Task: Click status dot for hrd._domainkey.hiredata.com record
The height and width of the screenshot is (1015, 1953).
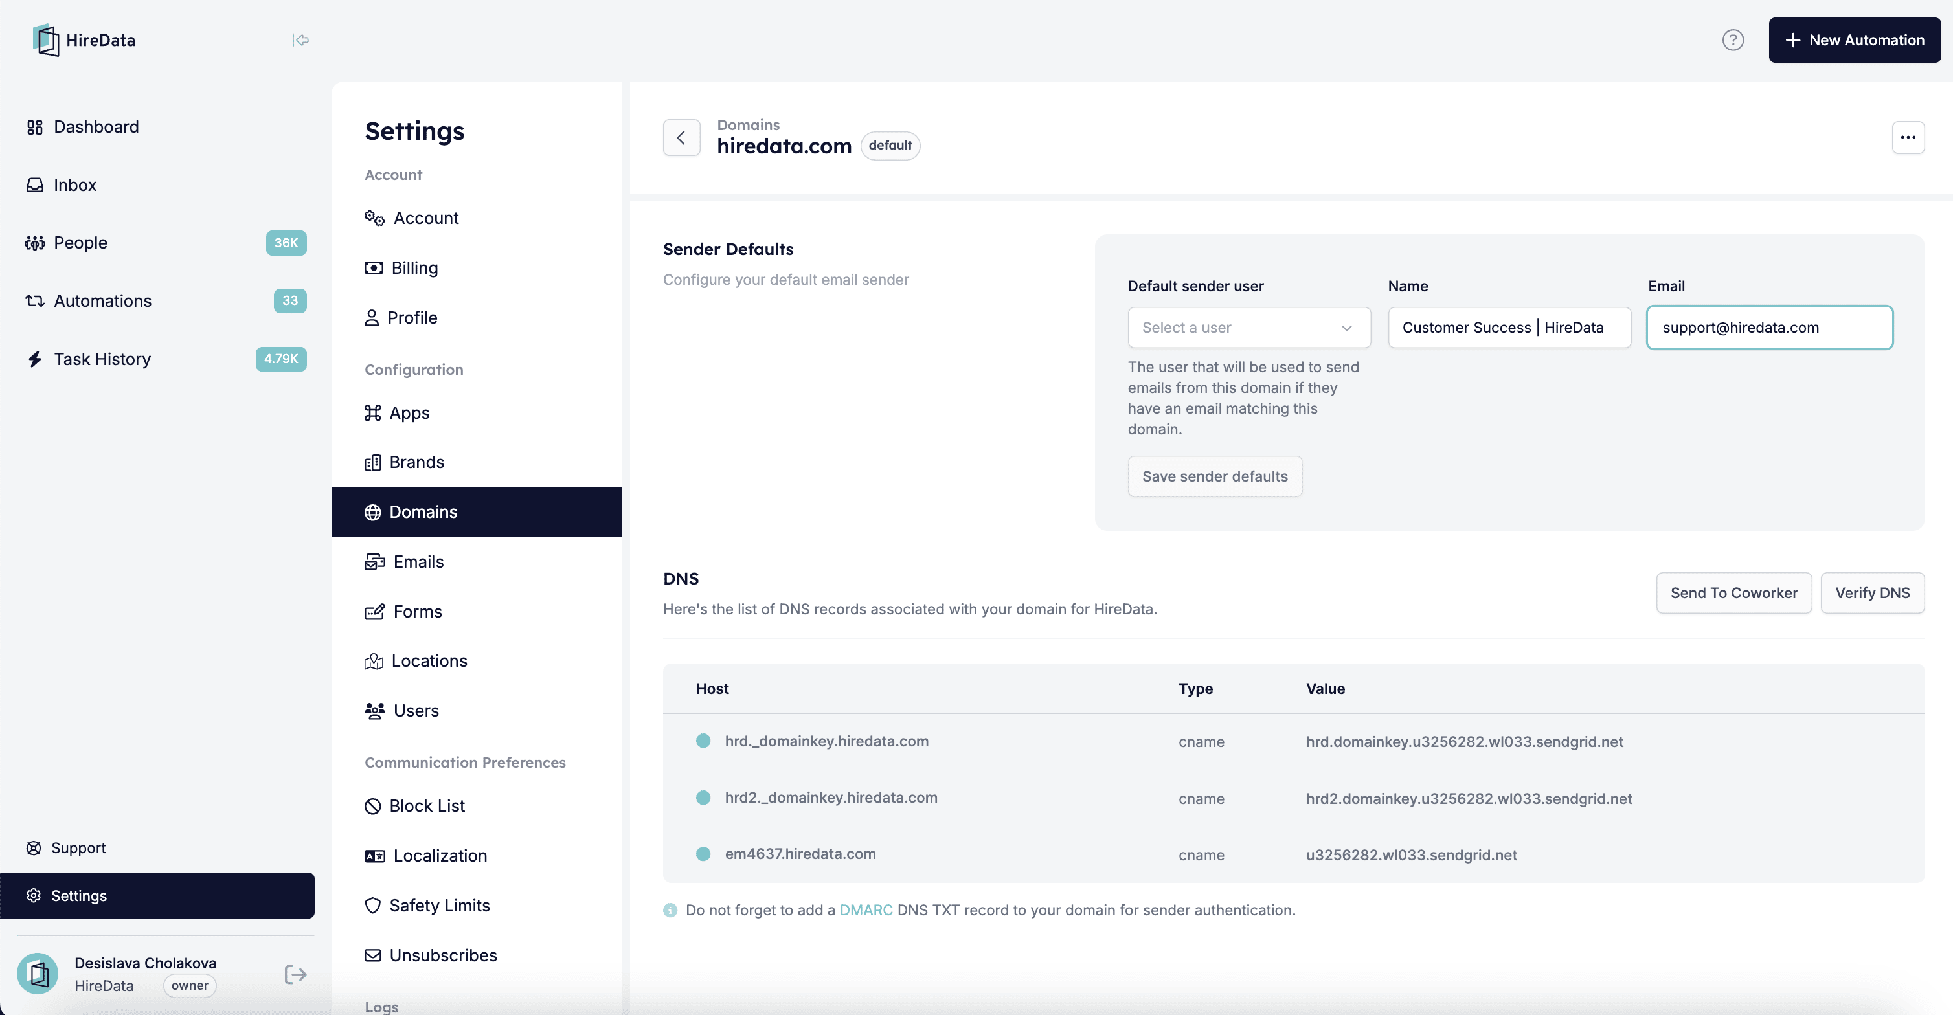Action: (703, 741)
